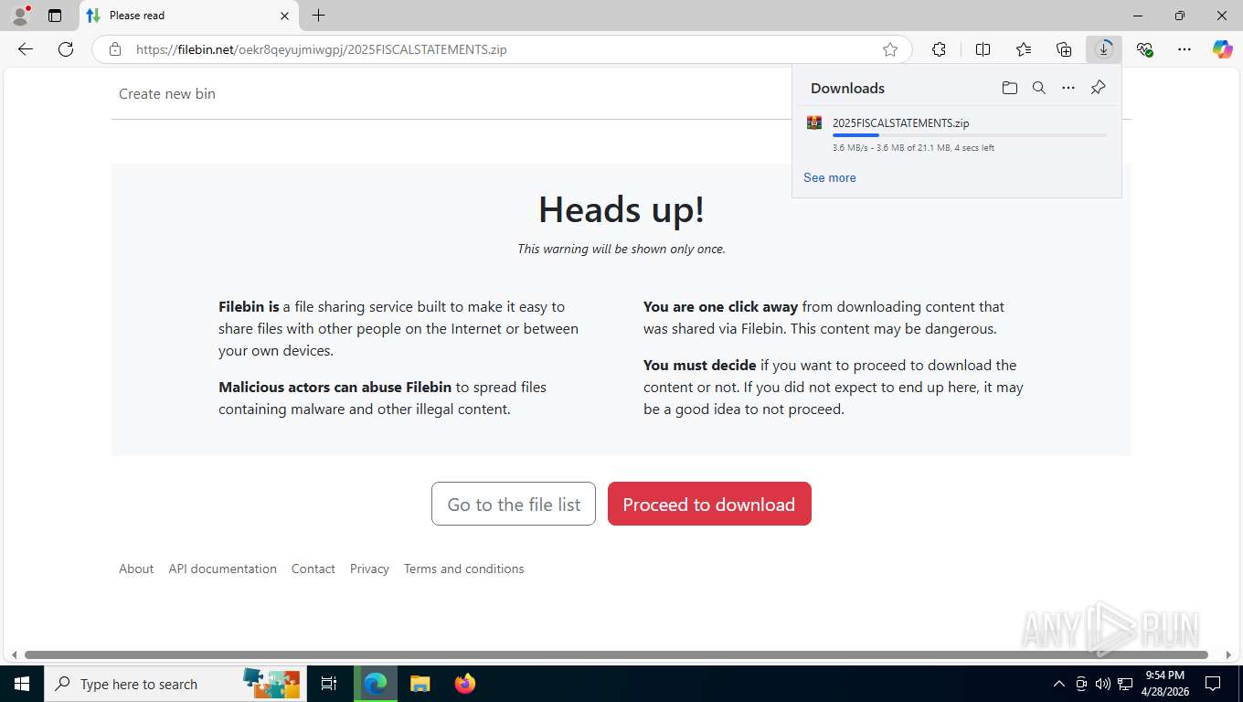Screen dimensions: 1243x702
Task: Open the tab actions menu icon
Action: click(x=55, y=16)
